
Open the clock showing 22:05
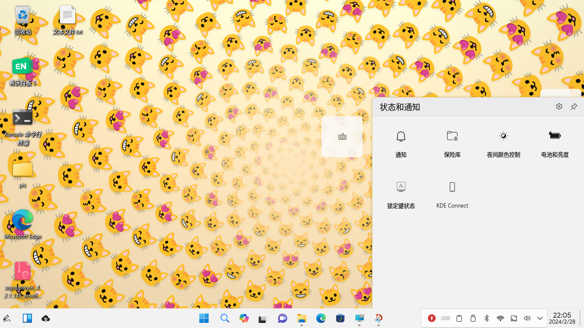tap(562, 318)
